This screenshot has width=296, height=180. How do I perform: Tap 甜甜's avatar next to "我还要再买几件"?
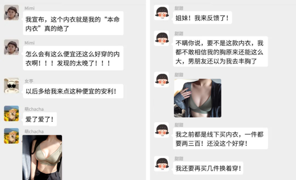point(162,164)
